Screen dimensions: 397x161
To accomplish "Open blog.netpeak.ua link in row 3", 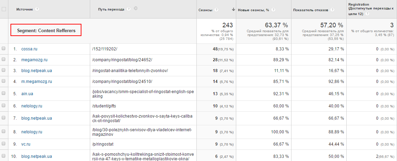I will pos(36,71).
